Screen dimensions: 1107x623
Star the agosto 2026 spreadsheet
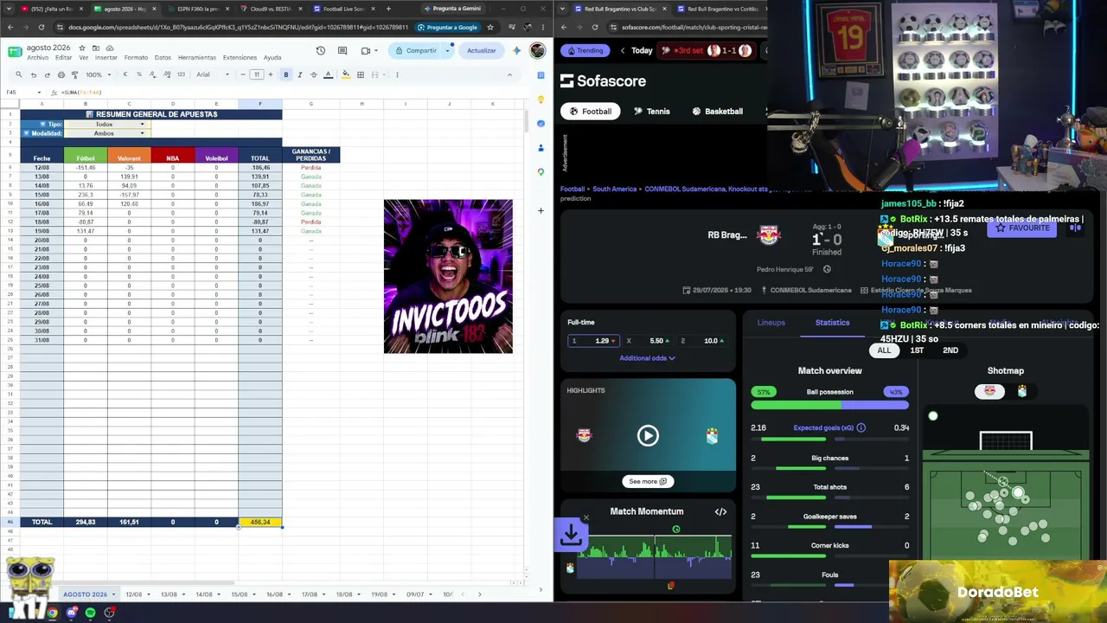(84, 48)
